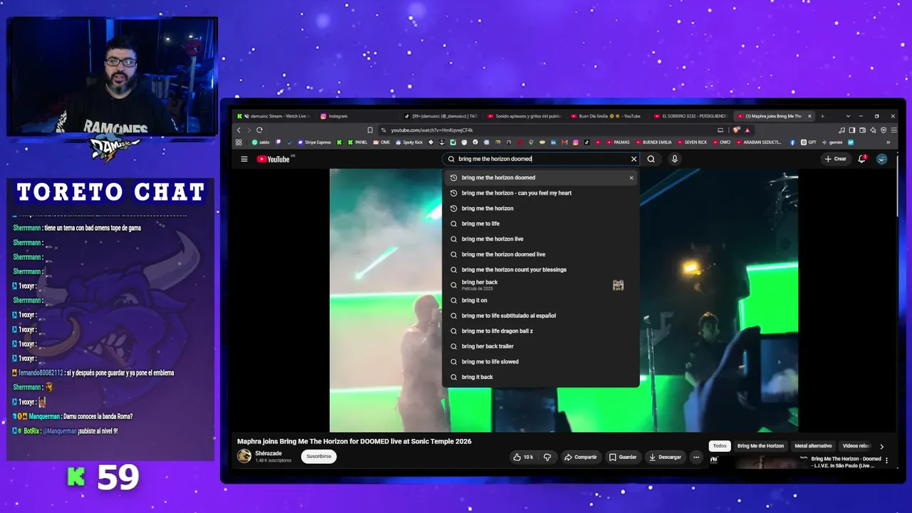Click inside the YouTube search field
Viewport: 912px width, 513px height.
pos(539,159)
